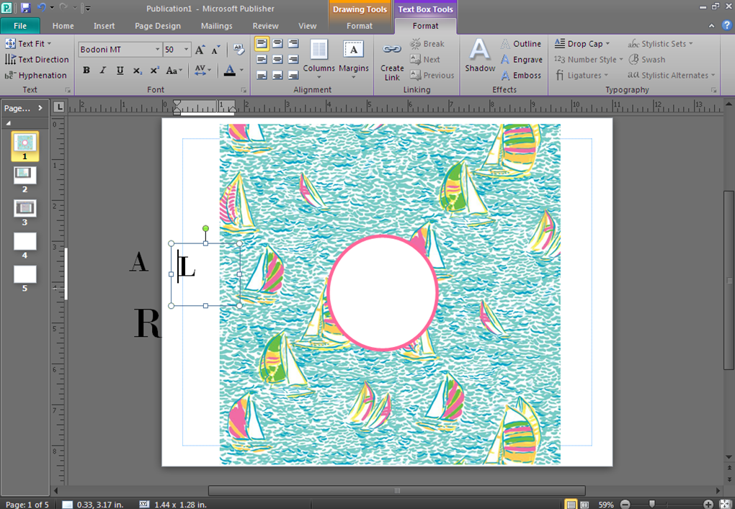Open the Help question mark icon
This screenshot has width=735, height=509.
(x=726, y=26)
